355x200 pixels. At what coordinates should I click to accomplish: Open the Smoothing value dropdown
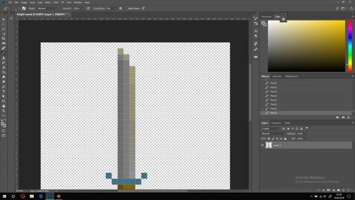pyautogui.click(x=115, y=8)
